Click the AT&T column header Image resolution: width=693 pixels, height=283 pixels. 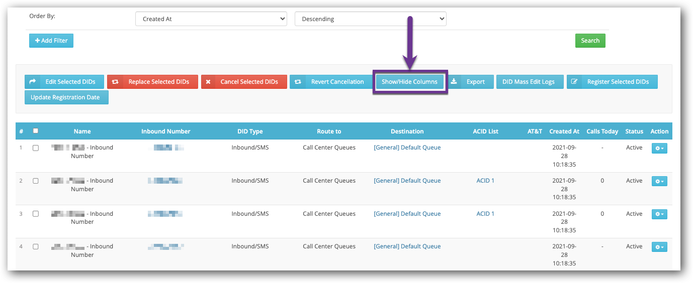tap(535, 131)
